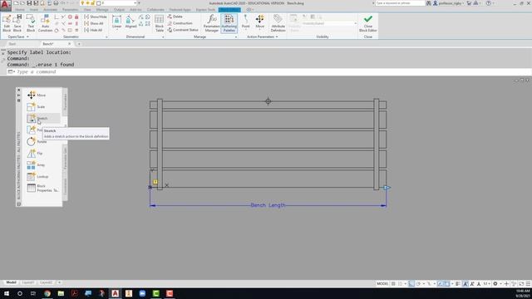This screenshot has width=532, height=299.
Task: Add a new drawing tab
Action: [79, 44]
